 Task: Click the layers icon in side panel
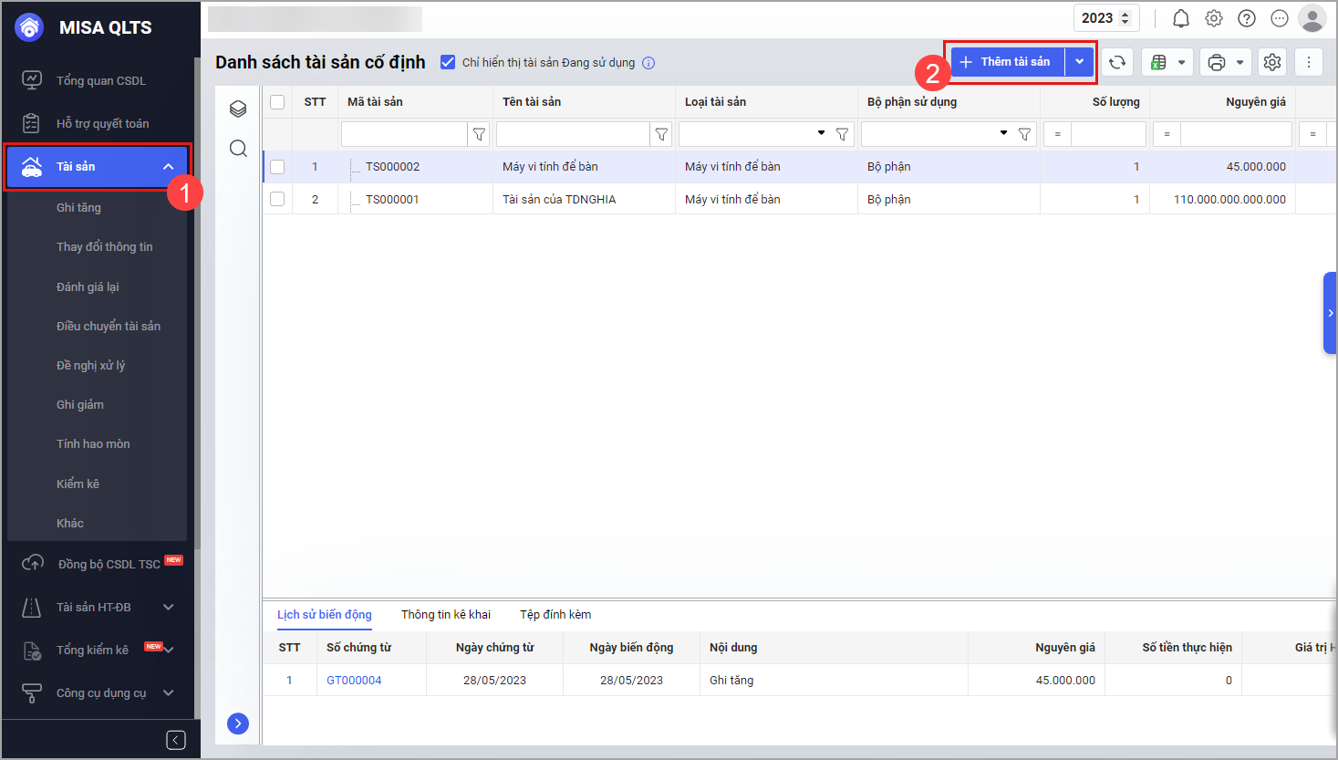[x=238, y=109]
